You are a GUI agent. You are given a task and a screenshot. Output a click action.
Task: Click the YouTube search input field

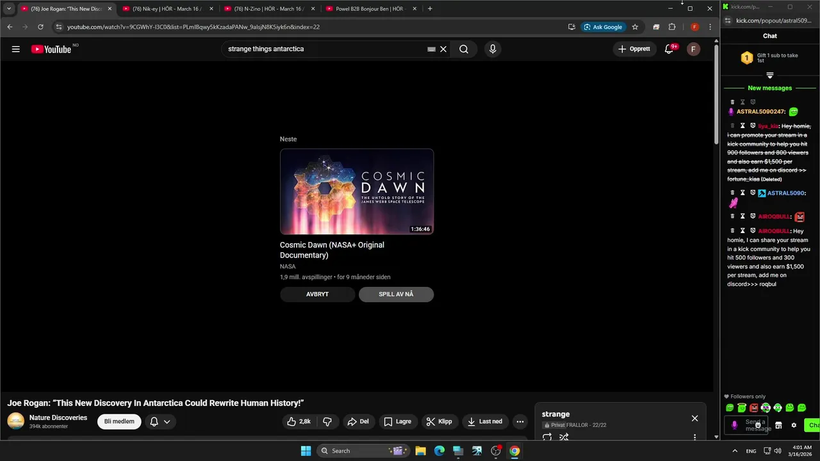324,49
